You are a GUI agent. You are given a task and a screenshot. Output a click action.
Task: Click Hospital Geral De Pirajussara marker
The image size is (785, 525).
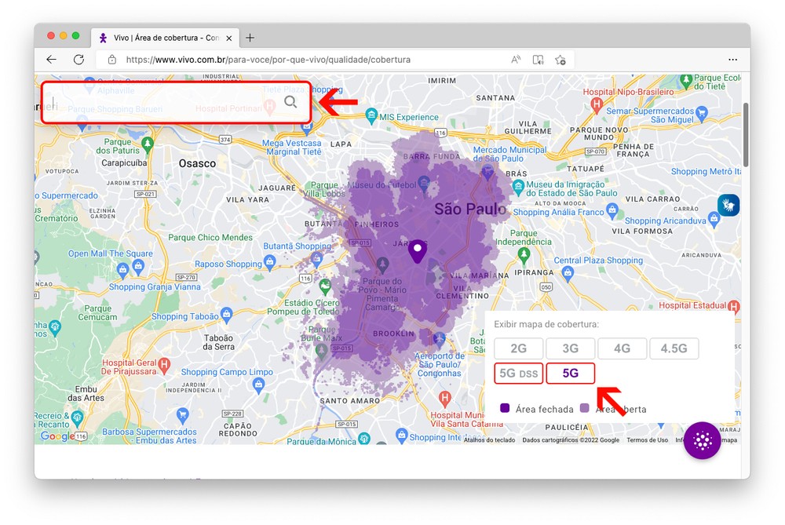(164, 364)
